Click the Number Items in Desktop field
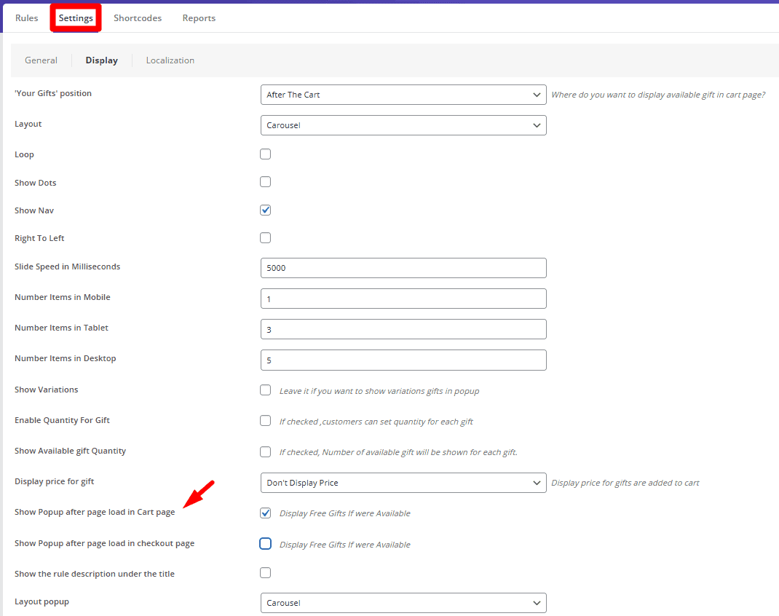 (x=403, y=360)
